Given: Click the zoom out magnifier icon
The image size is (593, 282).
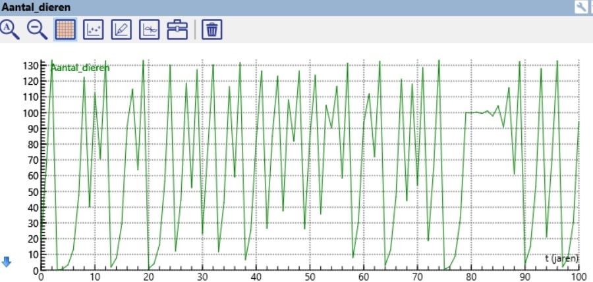Looking at the screenshot, I should tap(38, 30).
